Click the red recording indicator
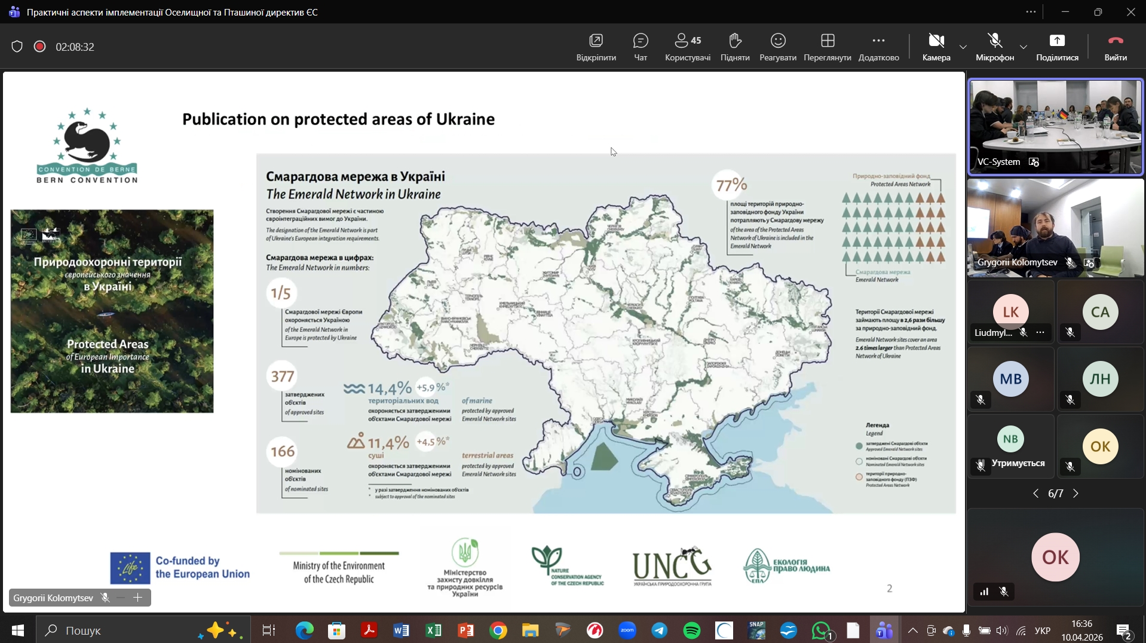This screenshot has height=643, width=1146. (40, 47)
